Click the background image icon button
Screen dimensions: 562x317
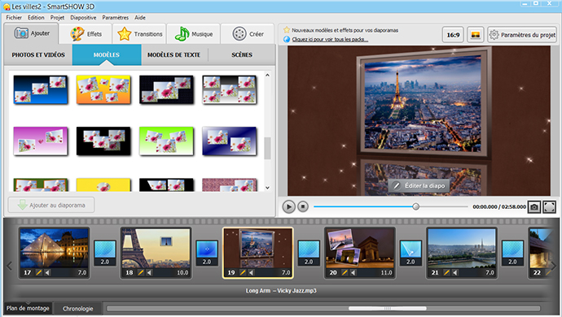[476, 35]
